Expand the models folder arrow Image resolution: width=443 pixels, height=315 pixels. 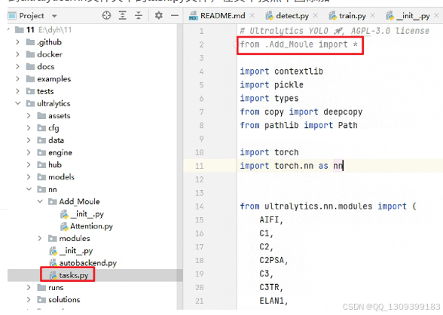[29, 177]
